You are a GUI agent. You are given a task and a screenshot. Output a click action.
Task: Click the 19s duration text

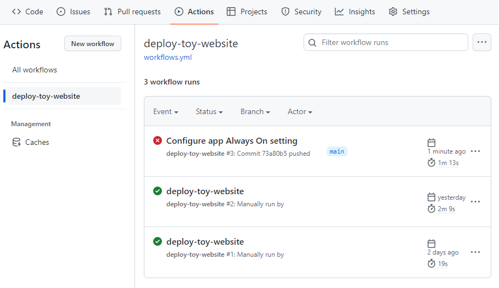click(442, 264)
